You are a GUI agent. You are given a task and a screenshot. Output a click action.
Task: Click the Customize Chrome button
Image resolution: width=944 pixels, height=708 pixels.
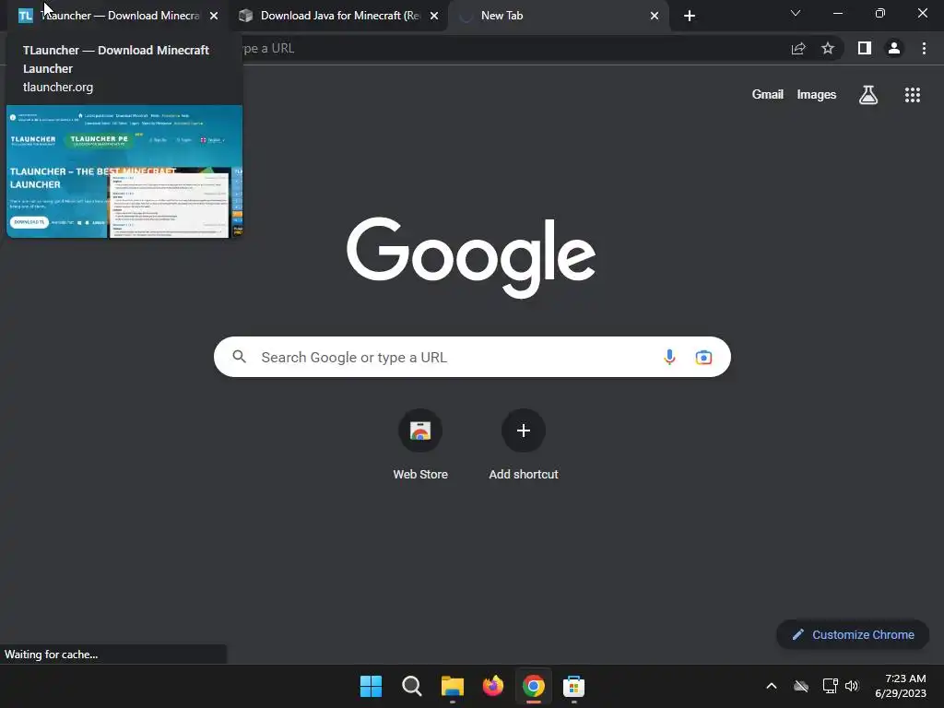point(853,634)
